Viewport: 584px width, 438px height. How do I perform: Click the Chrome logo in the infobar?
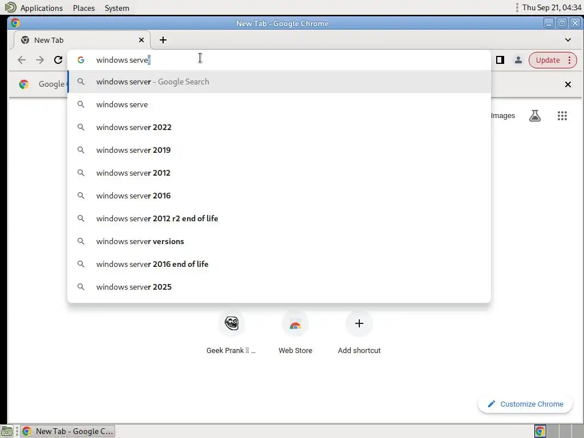pyautogui.click(x=24, y=84)
